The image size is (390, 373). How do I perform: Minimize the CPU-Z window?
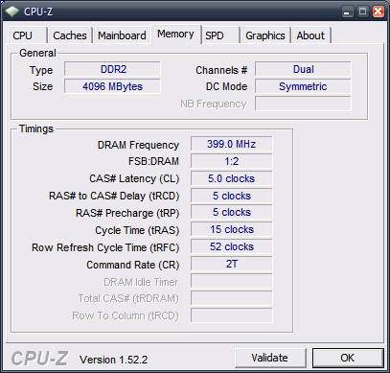tap(348, 12)
